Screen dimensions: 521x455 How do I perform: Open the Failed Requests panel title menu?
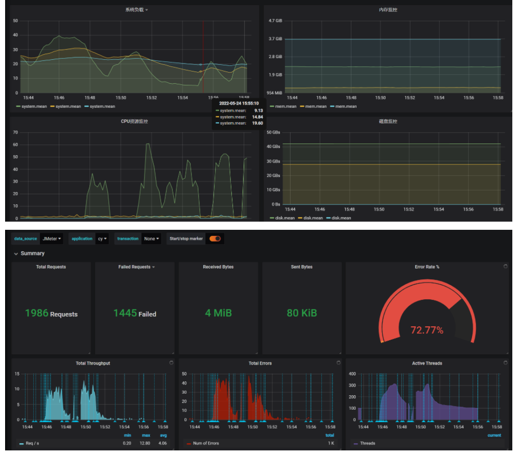(x=136, y=267)
